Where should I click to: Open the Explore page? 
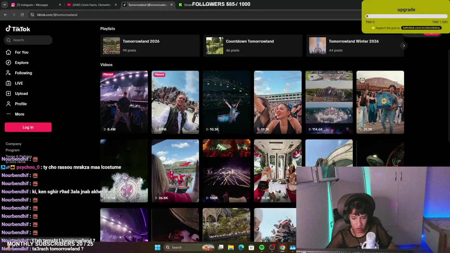[x=21, y=63]
